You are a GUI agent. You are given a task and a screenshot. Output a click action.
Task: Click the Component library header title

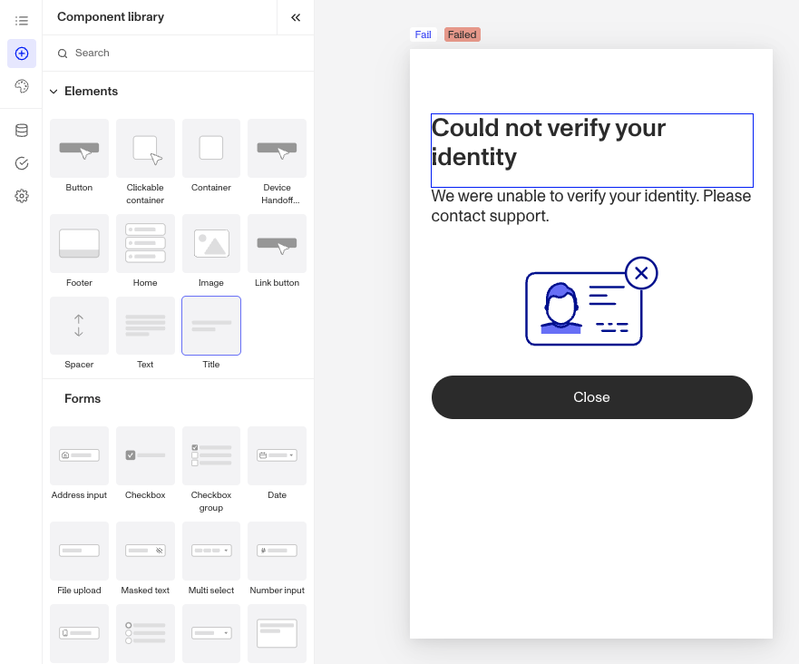[111, 17]
